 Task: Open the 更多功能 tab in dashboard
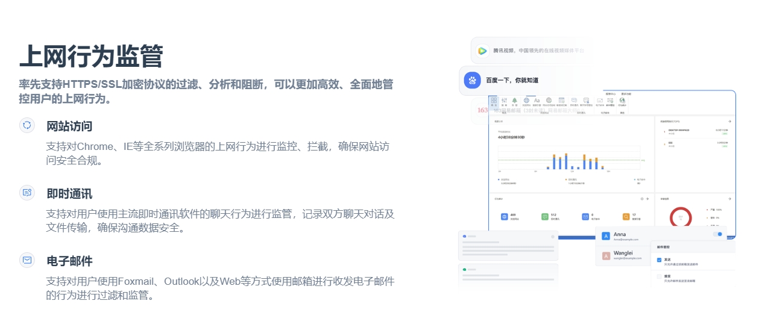pos(626,94)
